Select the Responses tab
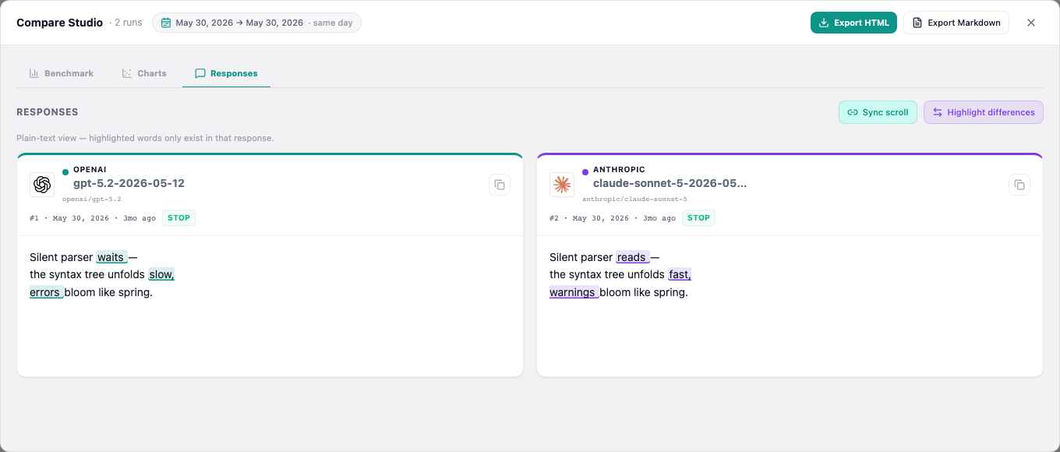The height and width of the screenshot is (452, 1060). coord(226,73)
